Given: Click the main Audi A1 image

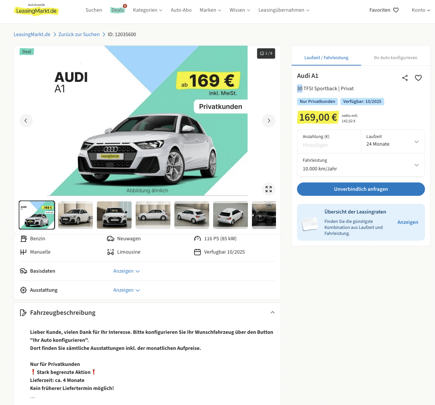Looking at the screenshot, I should pos(147,121).
